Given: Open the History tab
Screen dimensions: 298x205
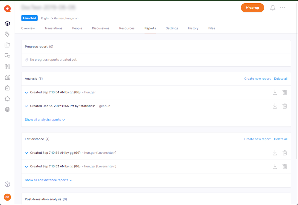Looking at the screenshot, I should (x=193, y=28).
